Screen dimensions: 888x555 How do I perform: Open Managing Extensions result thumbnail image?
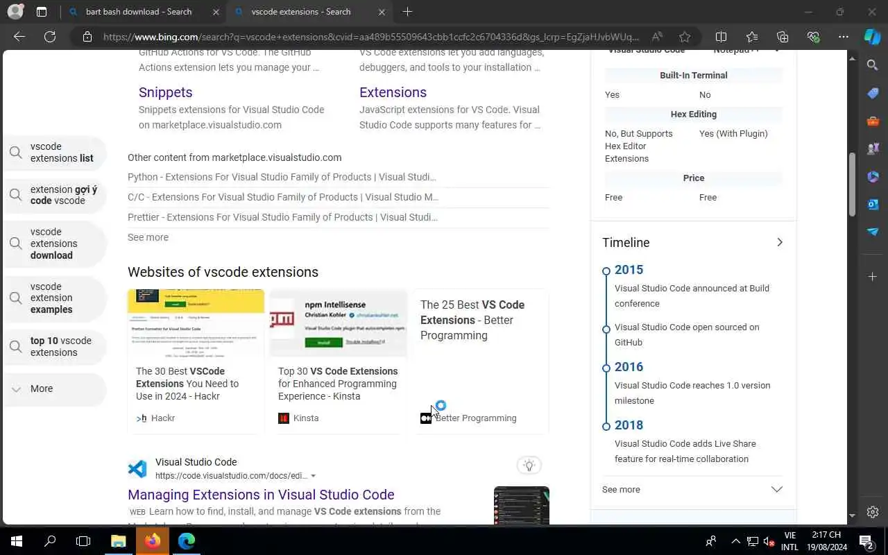click(522, 505)
